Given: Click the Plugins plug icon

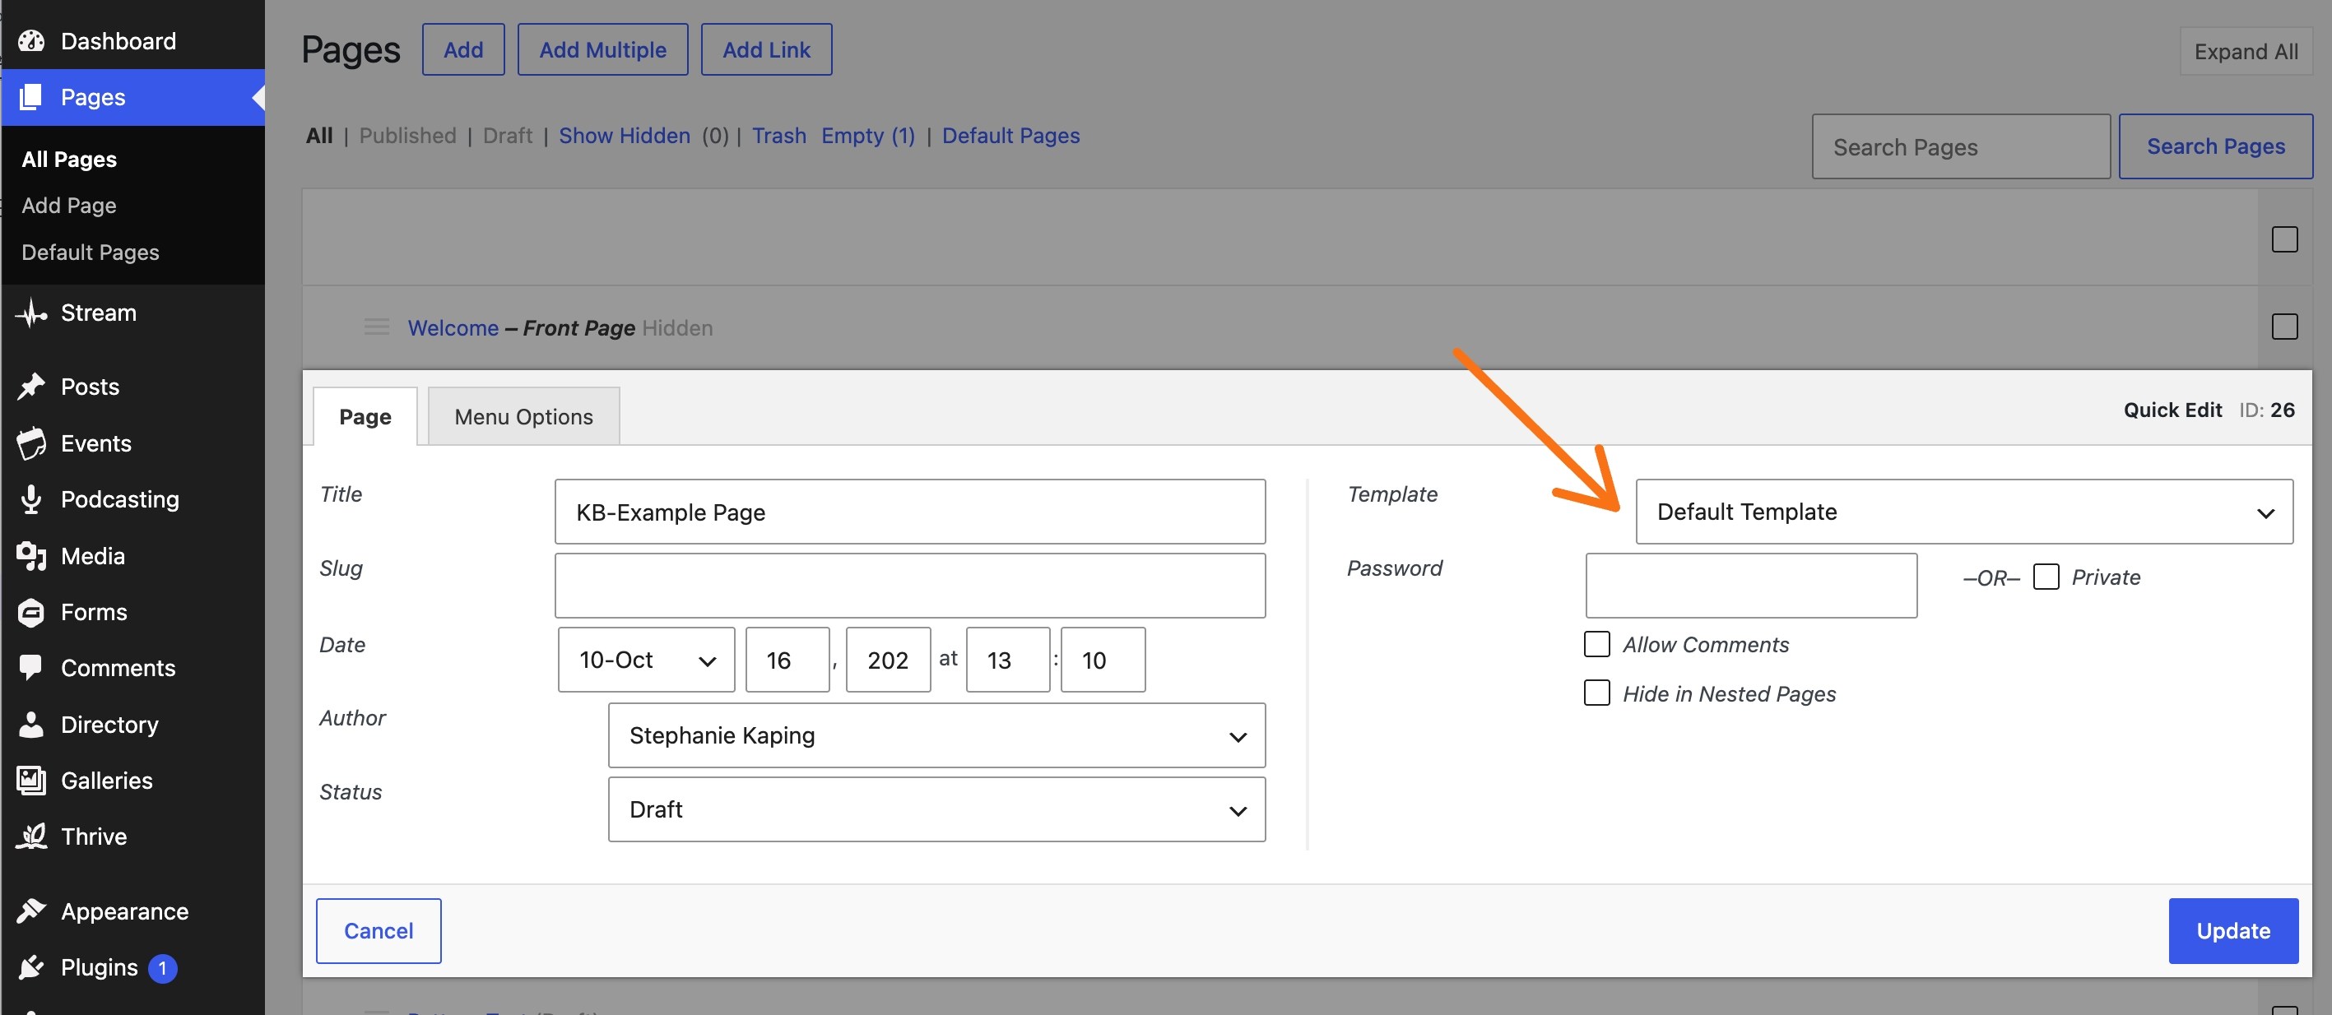Looking at the screenshot, I should (32, 967).
